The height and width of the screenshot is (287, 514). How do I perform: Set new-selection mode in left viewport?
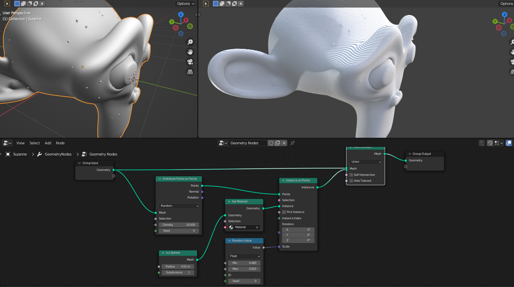[17, 4]
